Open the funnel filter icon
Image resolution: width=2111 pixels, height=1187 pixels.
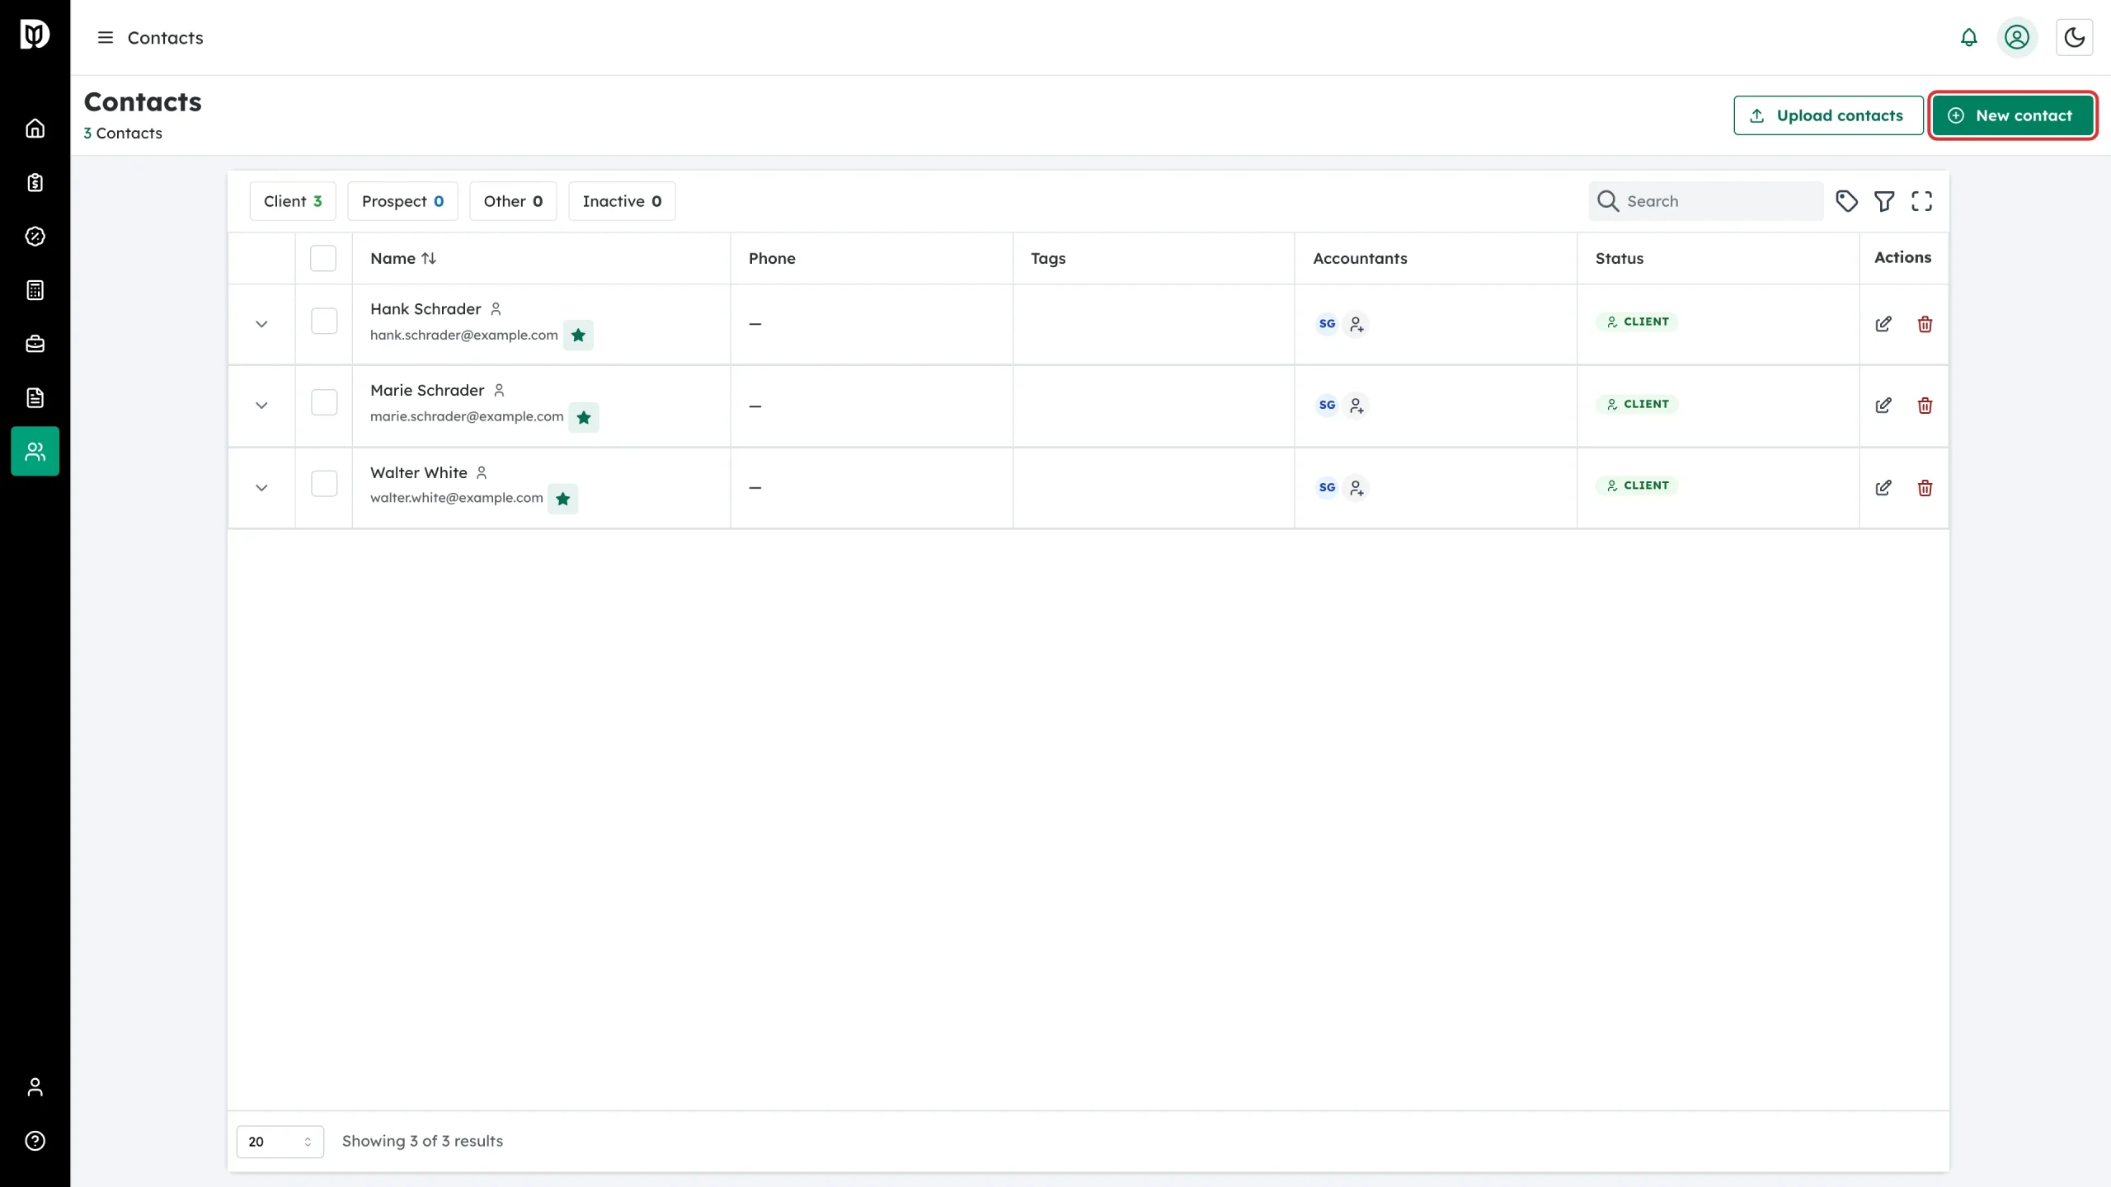pos(1884,201)
